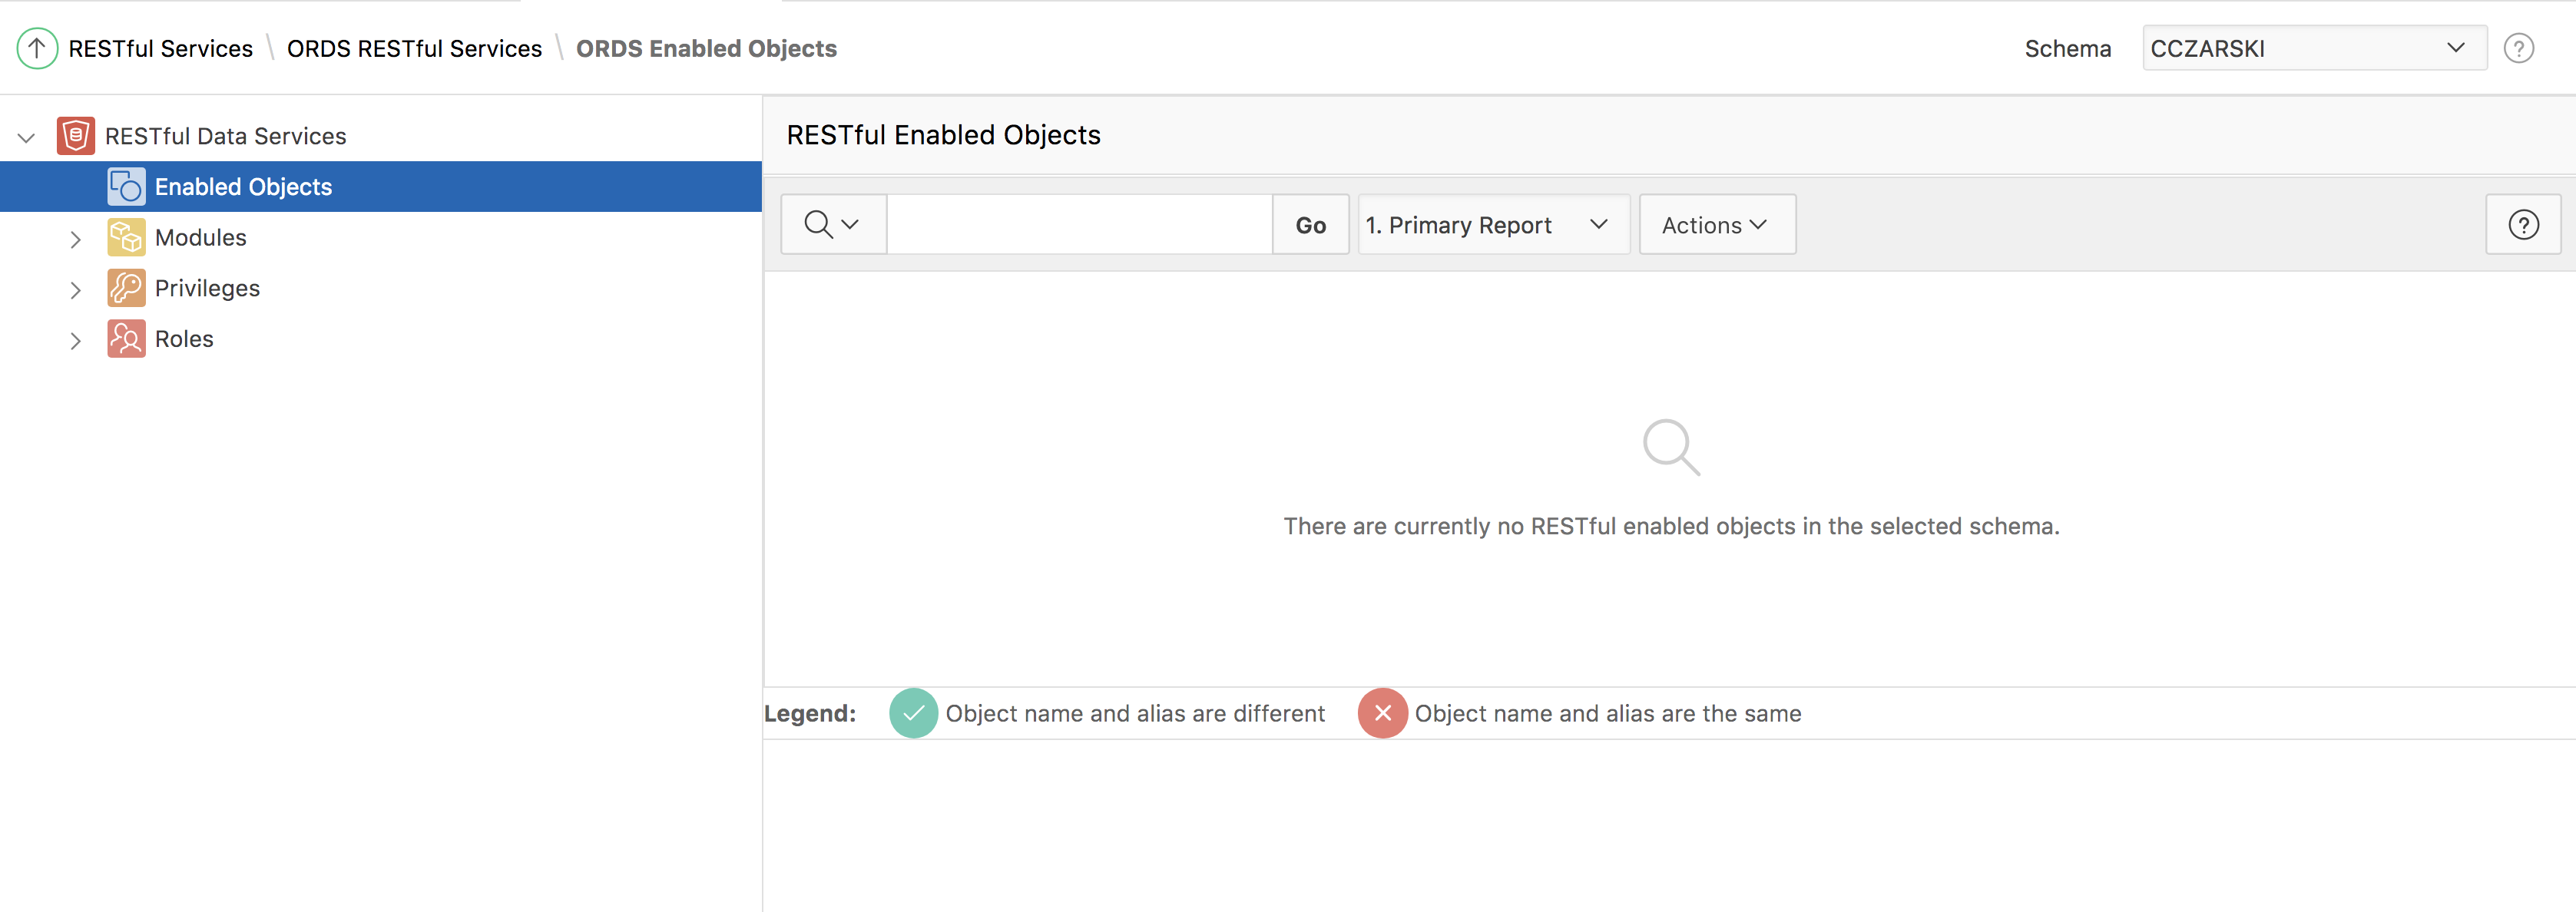Screen dimensions: 2576x912
Task: Collapse RESTful Data Services tree node
Action: point(27,137)
